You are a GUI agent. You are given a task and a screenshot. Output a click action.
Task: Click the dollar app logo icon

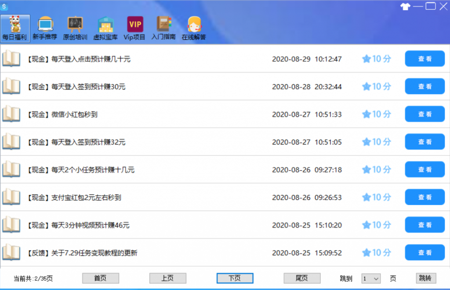tap(4, 6)
